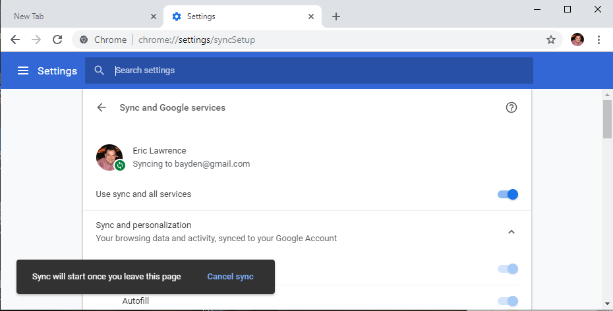The height and width of the screenshot is (311, 613).
Task: Click Eric Lawrence's profile photo
Action: point(109,157)
